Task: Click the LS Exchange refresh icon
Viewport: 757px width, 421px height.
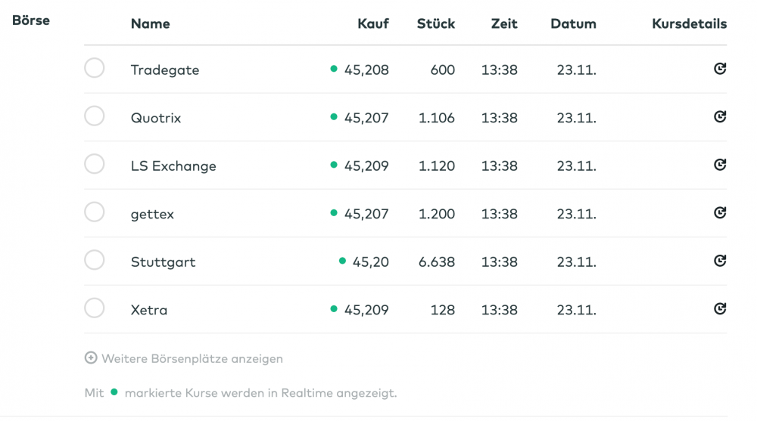Action: [x=720, y=165]
